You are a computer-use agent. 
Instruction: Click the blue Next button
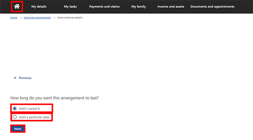[x=18, y=129]
